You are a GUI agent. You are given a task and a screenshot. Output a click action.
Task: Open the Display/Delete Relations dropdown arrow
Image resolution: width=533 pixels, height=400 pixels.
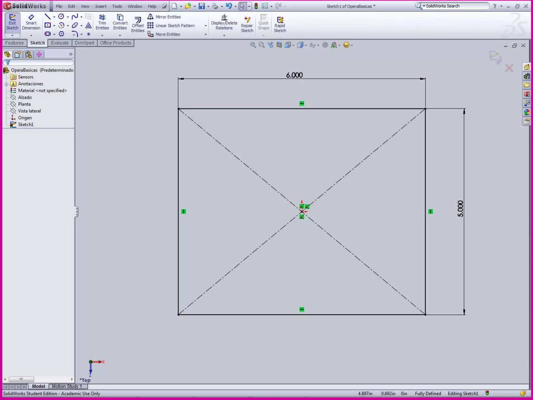coord(224,35)
